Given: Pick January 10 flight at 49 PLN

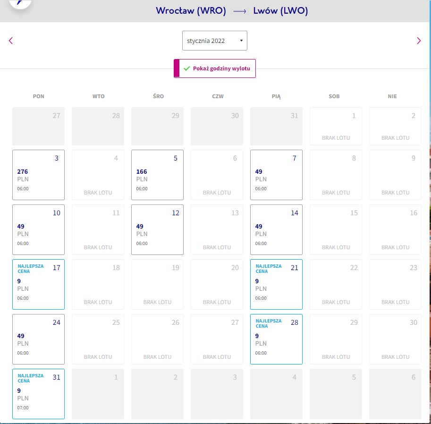Looking at the screenshot, I should (39, 229).
